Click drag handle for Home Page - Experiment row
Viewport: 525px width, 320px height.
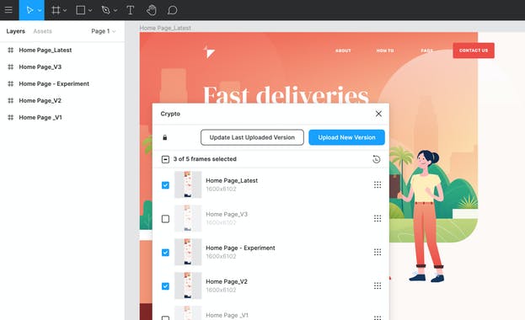378,252
